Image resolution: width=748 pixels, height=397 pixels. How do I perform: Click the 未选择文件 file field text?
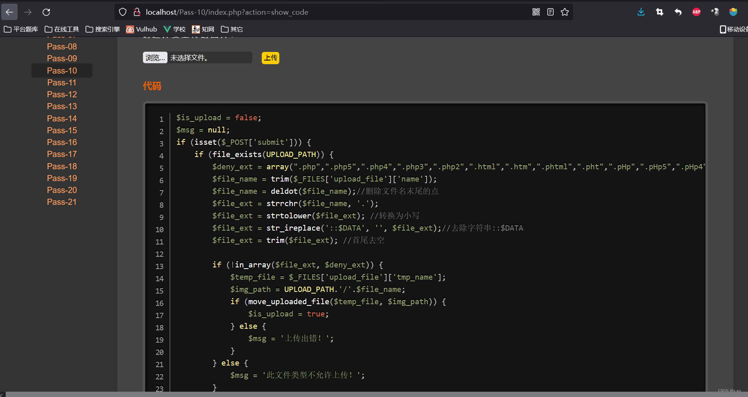(189, 58)
